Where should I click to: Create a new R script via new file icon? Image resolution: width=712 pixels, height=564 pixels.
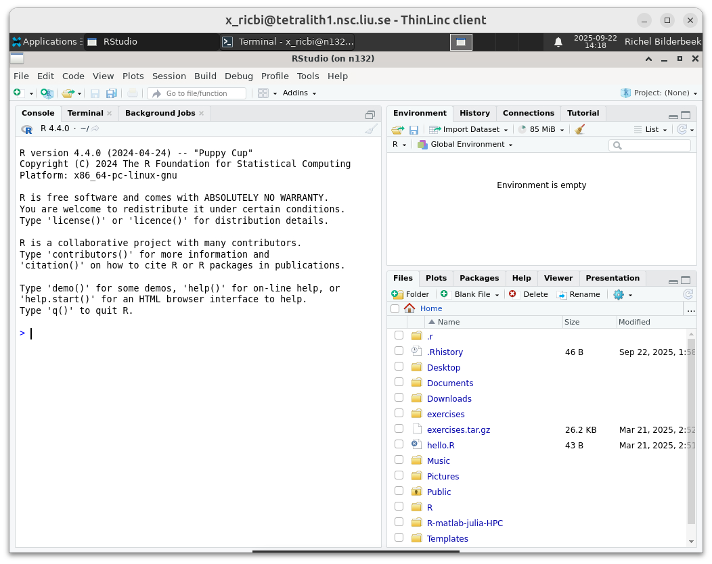point(18,93)
